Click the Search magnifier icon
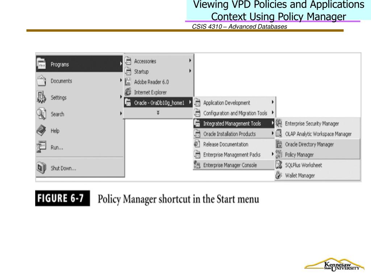Image resolution: width=371 pixels, height=278 pixels. point(42,114)
